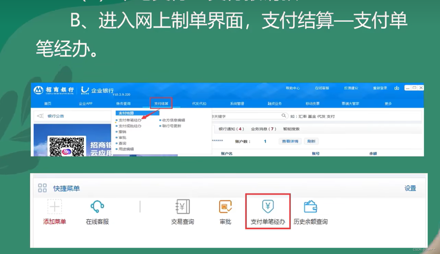Open the 企业APP menu
Screen dimensions: 440x254
coord(85,104)
